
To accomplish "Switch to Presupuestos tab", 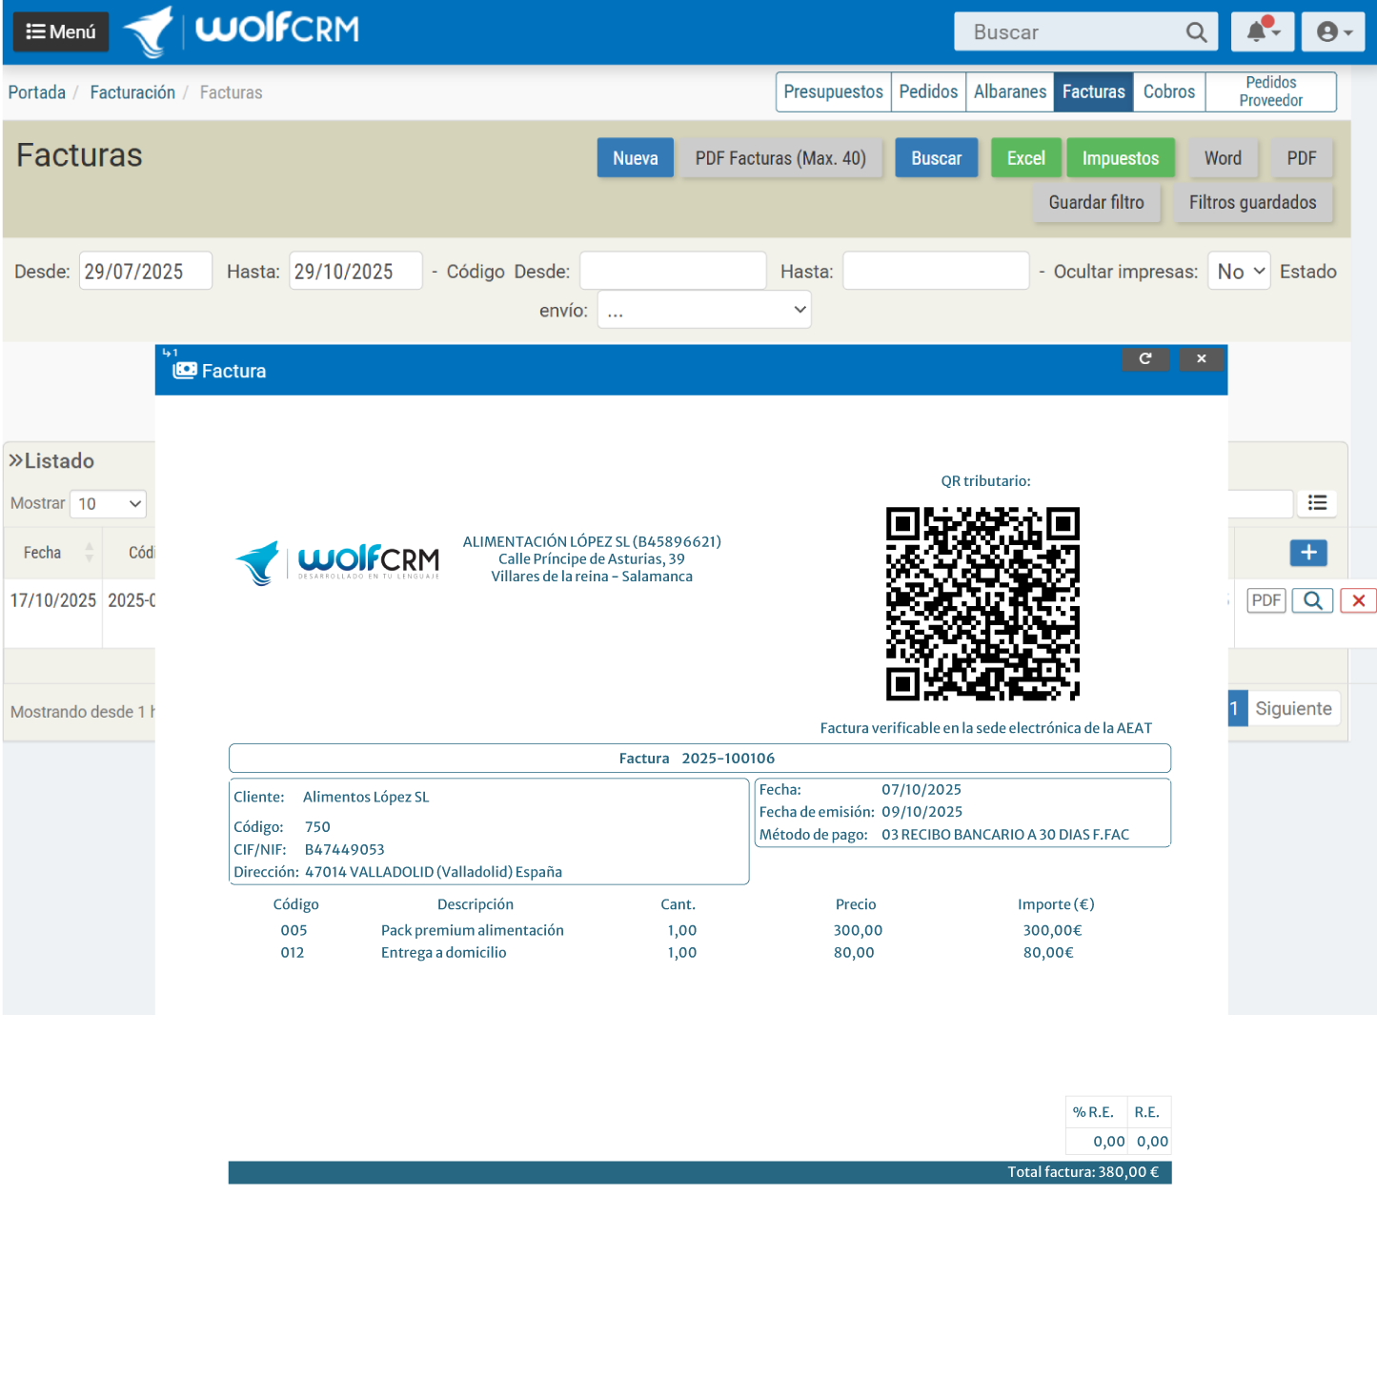I will click(834, 91).
